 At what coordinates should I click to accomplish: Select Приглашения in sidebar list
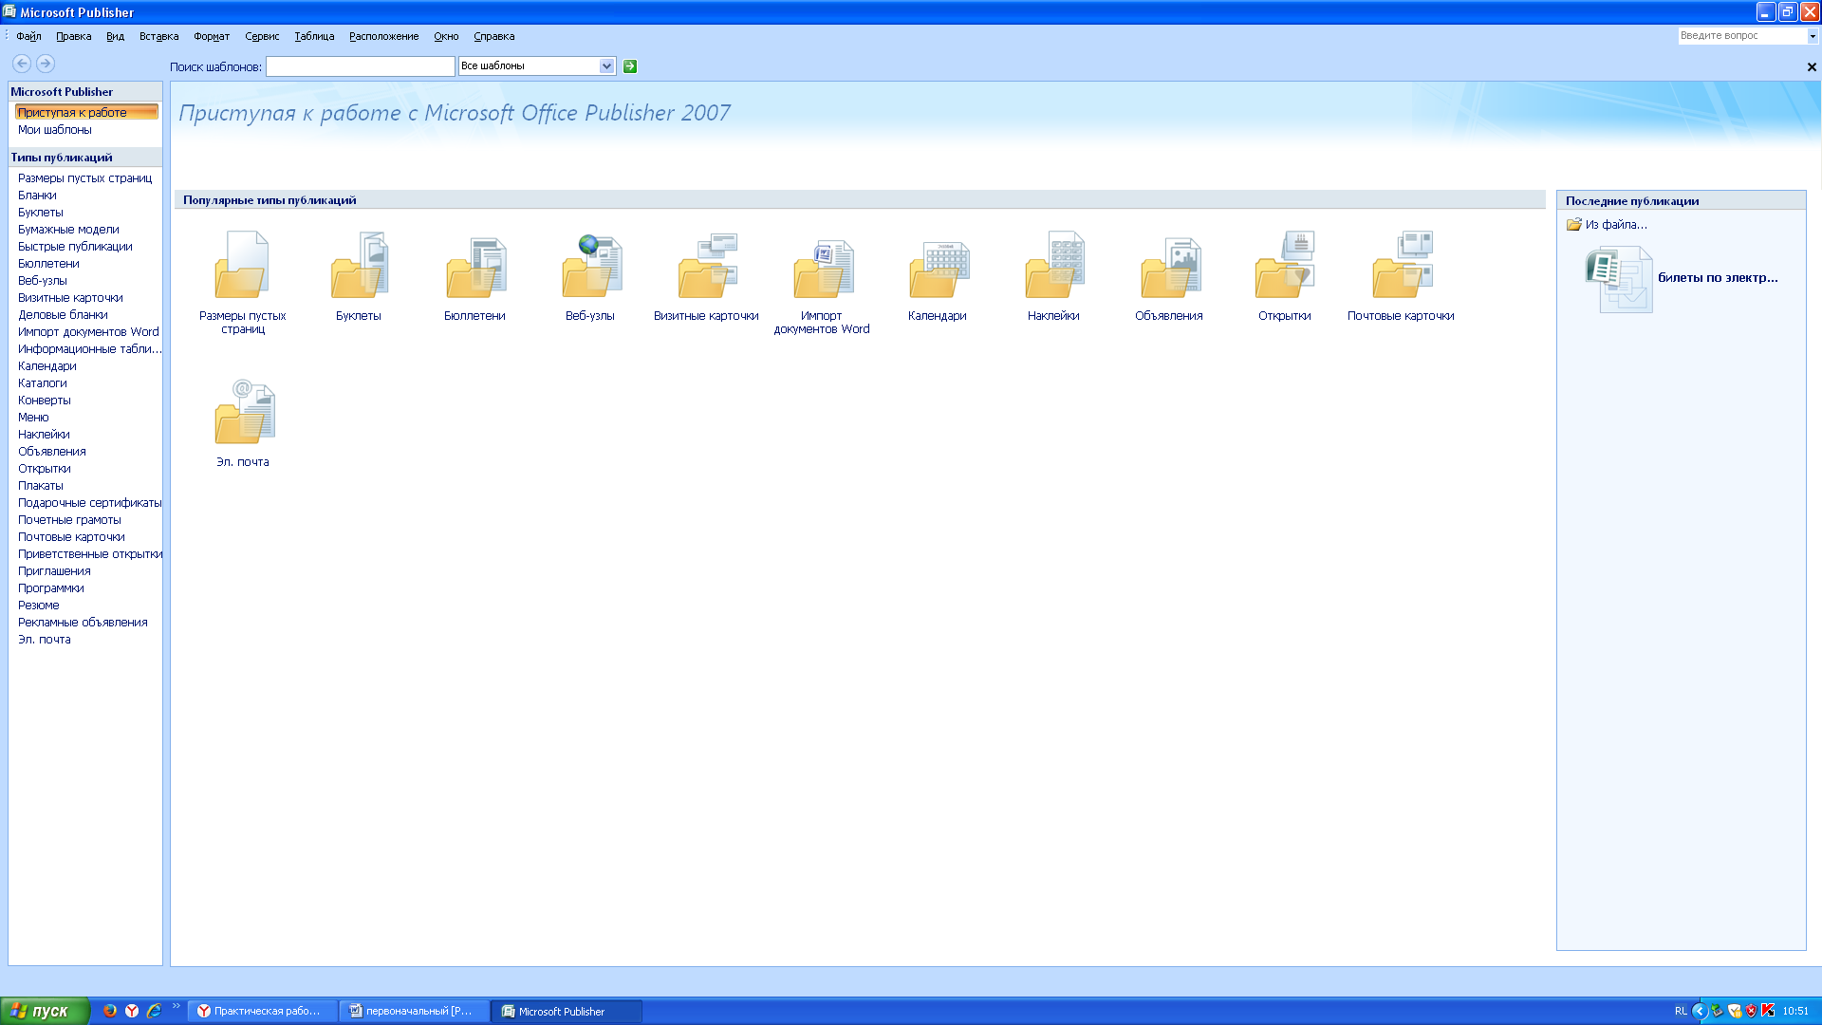click(54, 571)
